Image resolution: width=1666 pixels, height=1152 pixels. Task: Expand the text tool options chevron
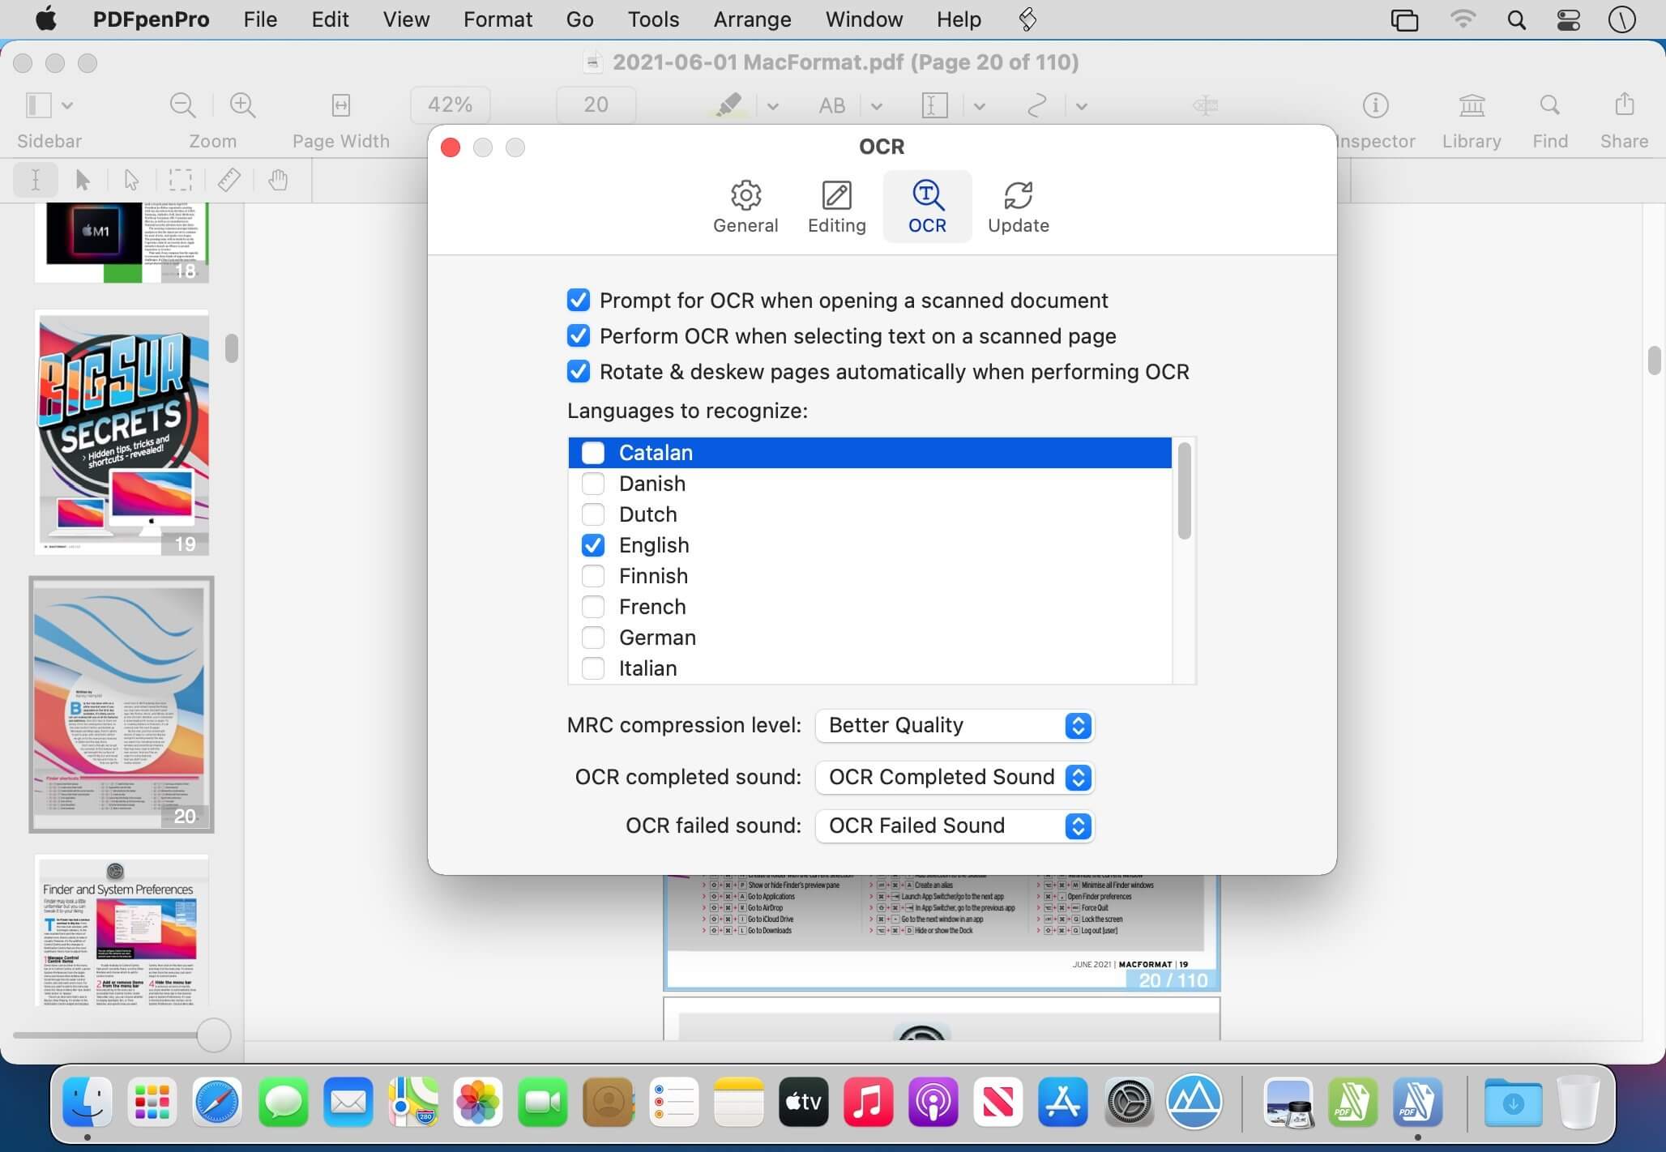(x=877, y=106)
